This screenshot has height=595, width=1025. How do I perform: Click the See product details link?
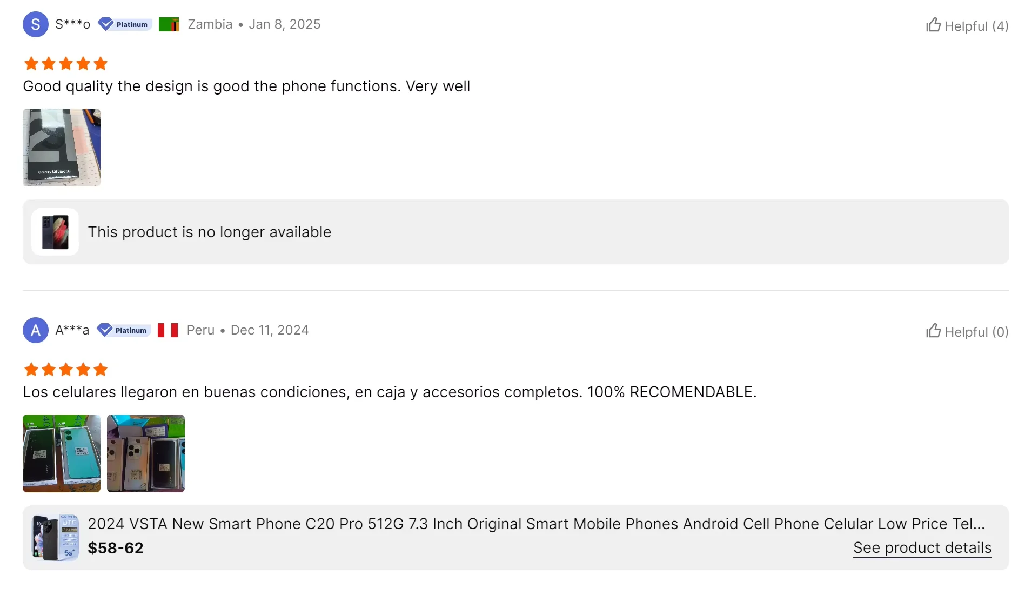point(922,547)
